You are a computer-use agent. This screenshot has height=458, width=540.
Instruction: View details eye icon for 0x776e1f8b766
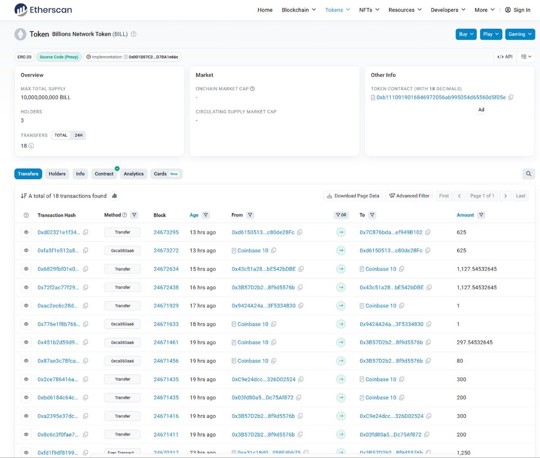[x=26, y=324]
